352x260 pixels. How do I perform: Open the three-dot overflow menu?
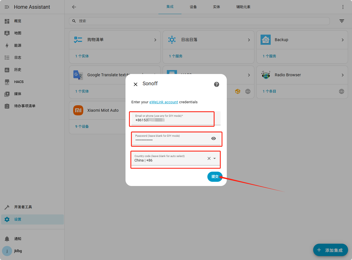343,7
